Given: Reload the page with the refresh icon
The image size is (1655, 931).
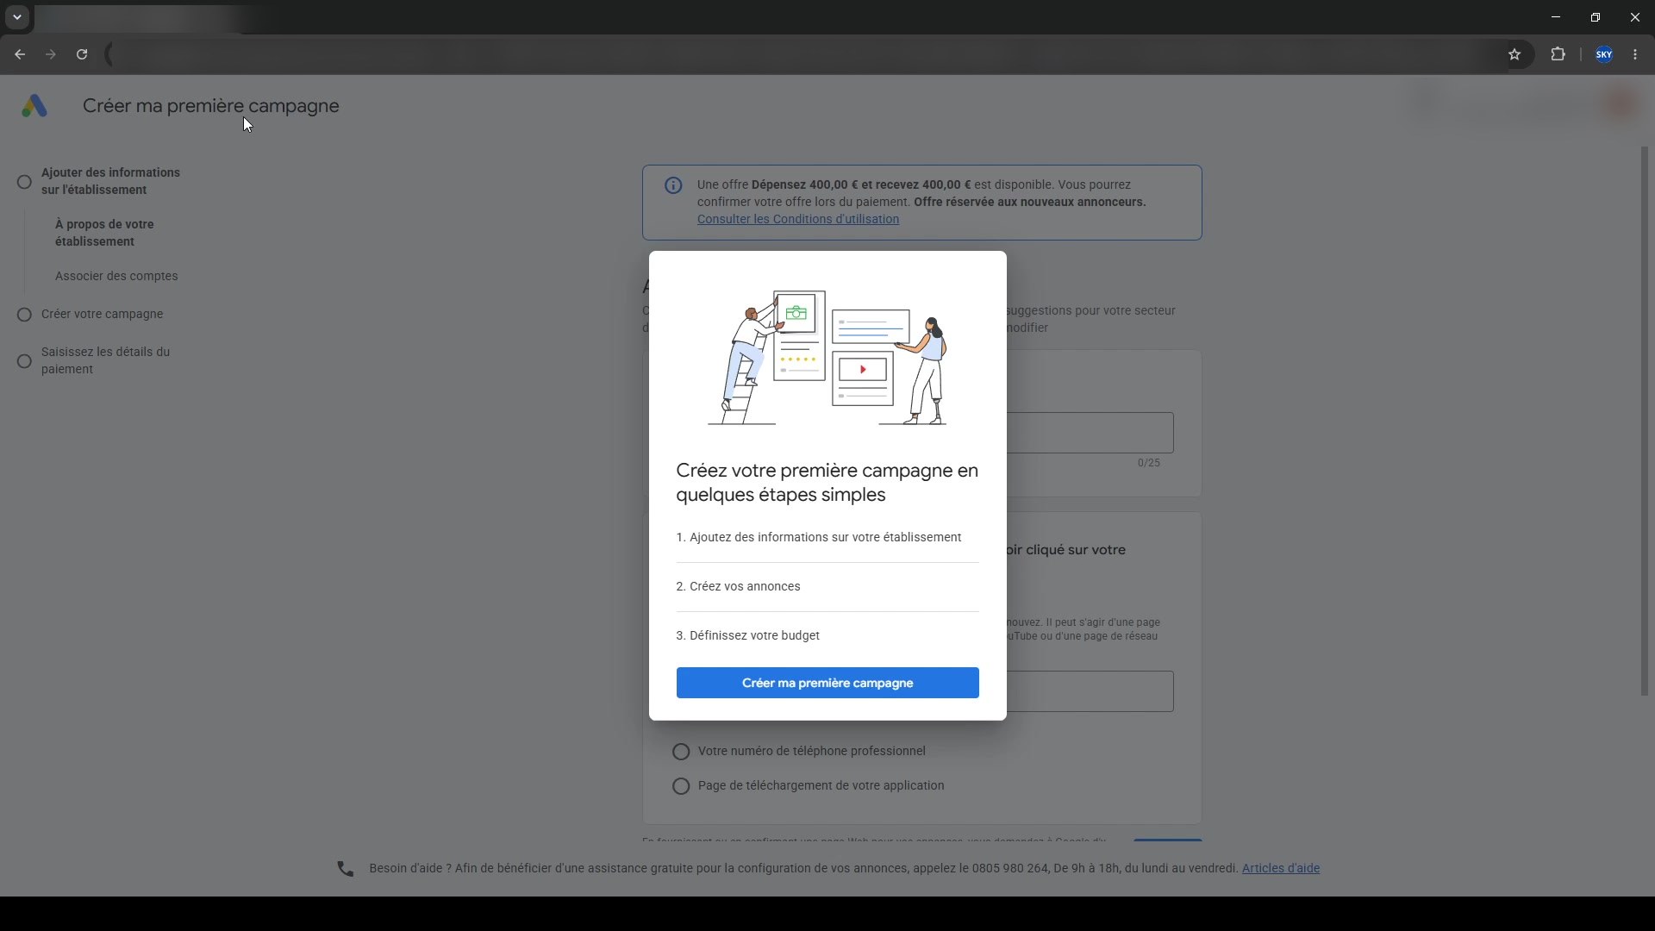Looking at the screenshot, I should click(x=82, y=54).
